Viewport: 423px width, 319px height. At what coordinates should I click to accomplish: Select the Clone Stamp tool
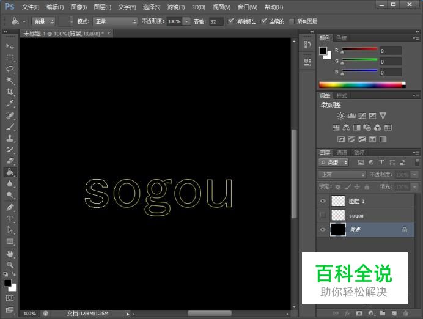[x=10, y=138]
